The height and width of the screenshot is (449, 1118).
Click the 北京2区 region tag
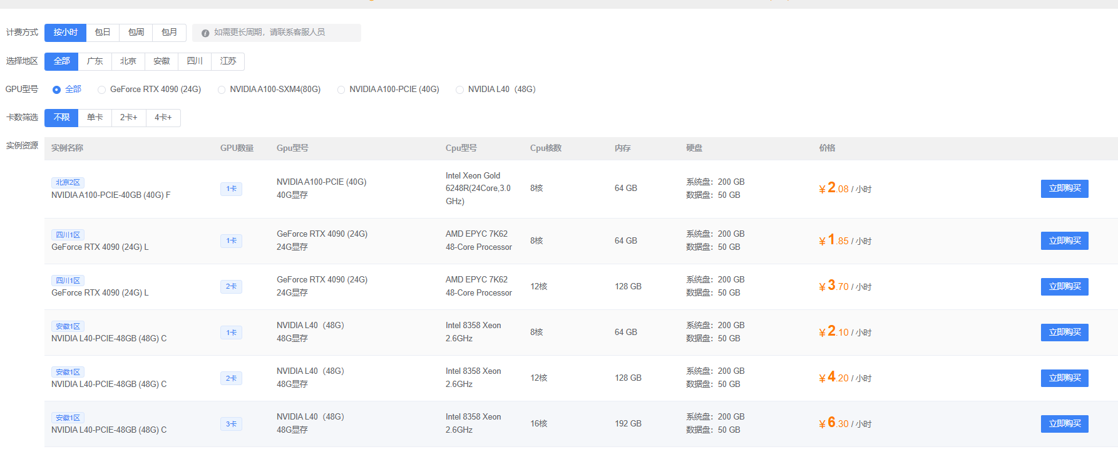[x=68, y=182]
